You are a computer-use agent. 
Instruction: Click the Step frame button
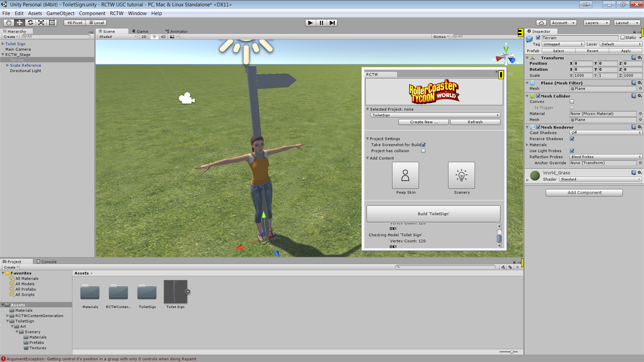(332, 23)
